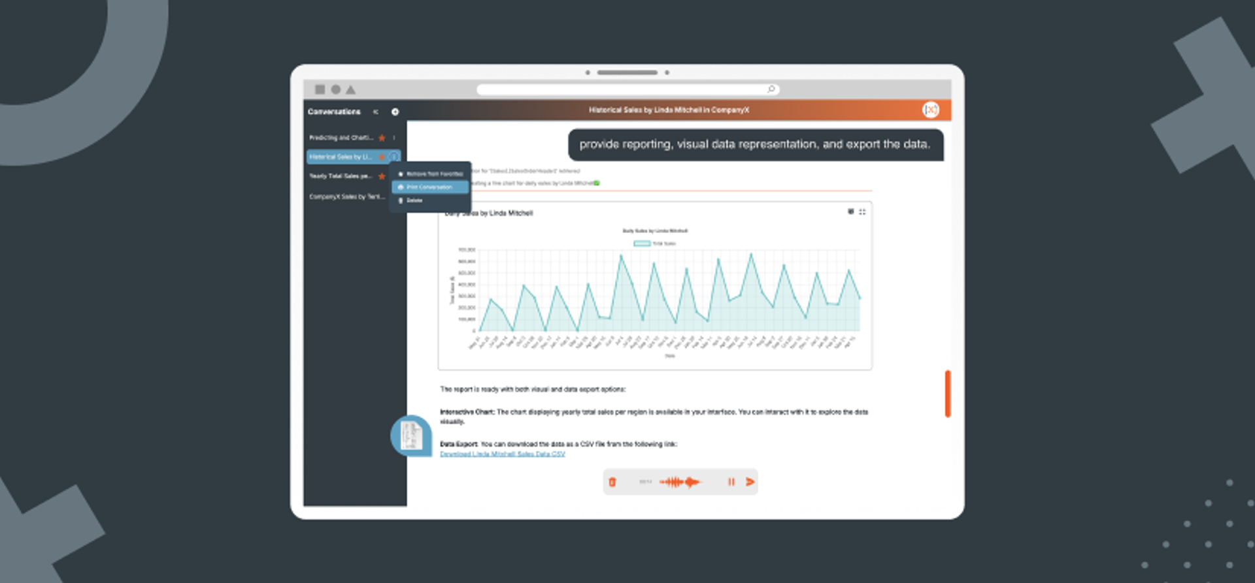Click the 'Data Export:' bold label text
The image size is (1255, 583).
(459, 444)
